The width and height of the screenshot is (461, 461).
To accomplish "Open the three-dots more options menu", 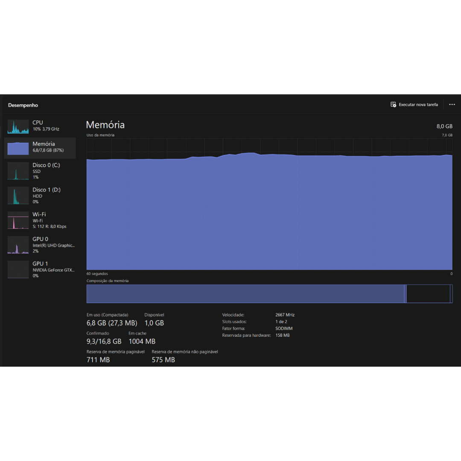I will click(x=452, y=105).
